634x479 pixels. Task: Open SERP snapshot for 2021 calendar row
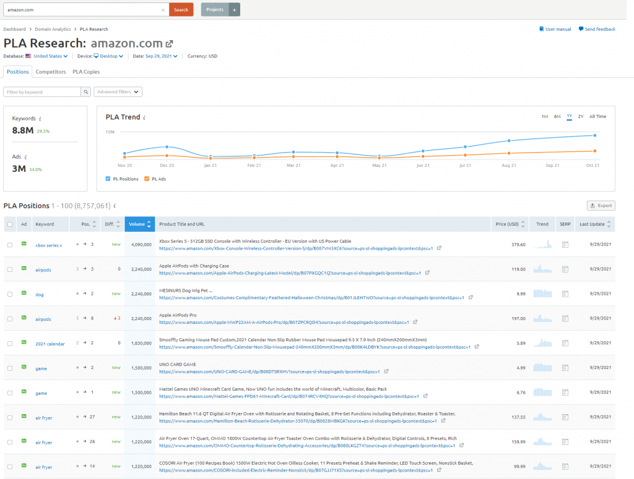(565, 343)
